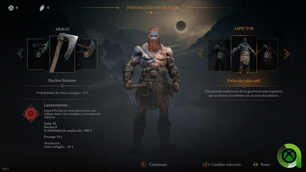
Task: Select the locked dark armor aspect
Action: point(220,55)
